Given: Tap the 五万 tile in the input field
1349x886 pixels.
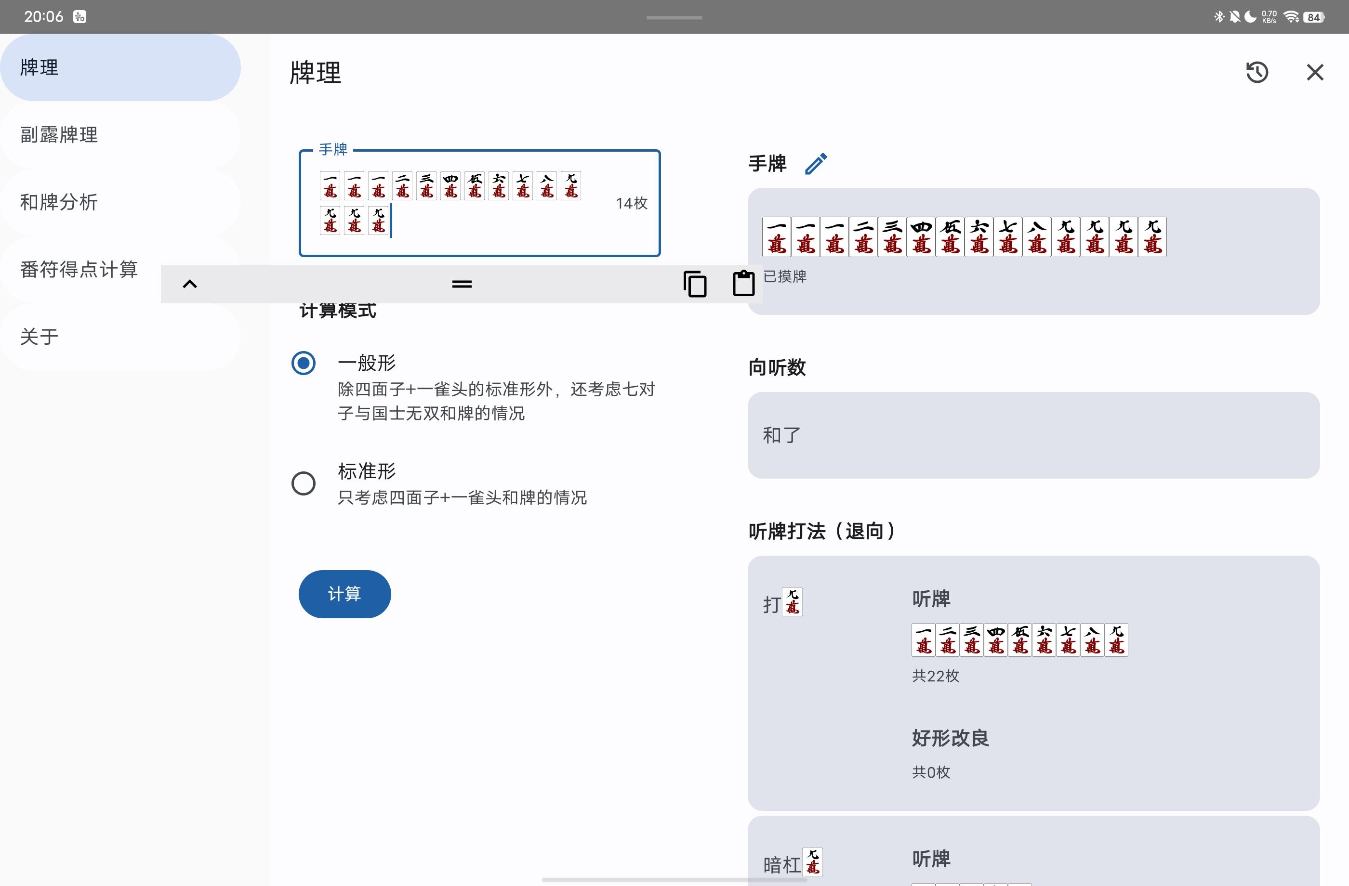Looking at the screenshot, I should coord(475,186).
